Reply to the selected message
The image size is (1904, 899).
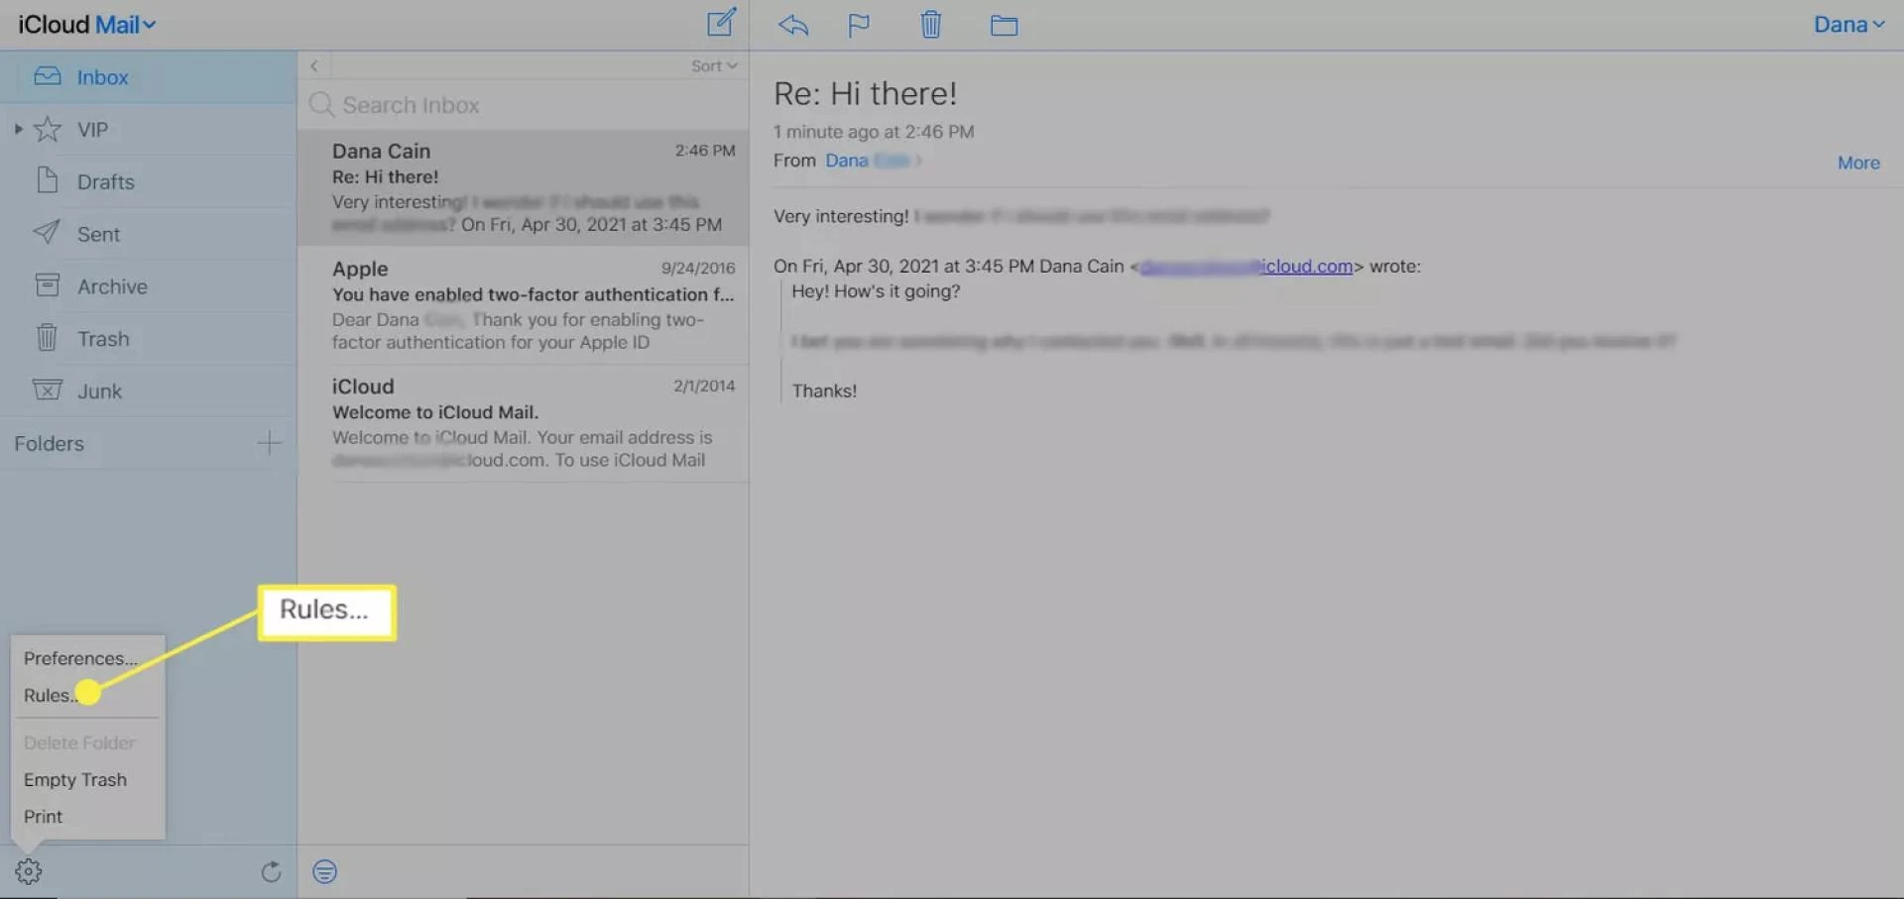792,25
